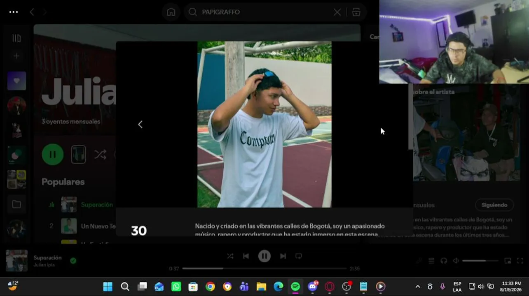This screenshot has width=529, height=296.
Task: Click the Siguiendo follow button
Action: pos(494,205)
